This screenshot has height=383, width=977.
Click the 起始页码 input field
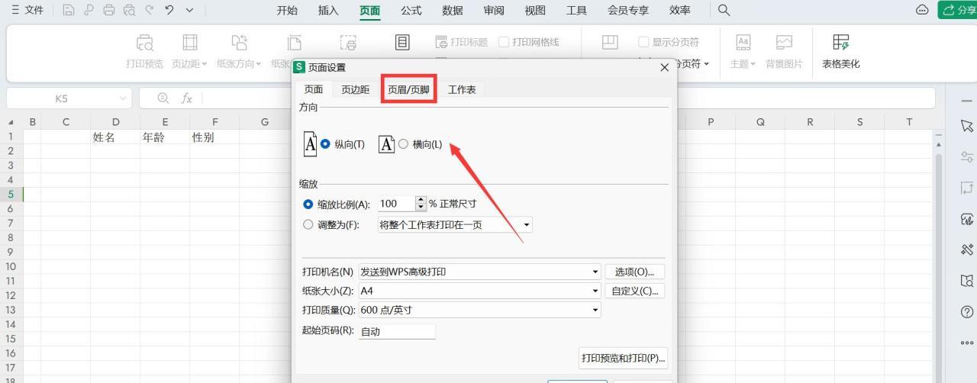[397, 331]
